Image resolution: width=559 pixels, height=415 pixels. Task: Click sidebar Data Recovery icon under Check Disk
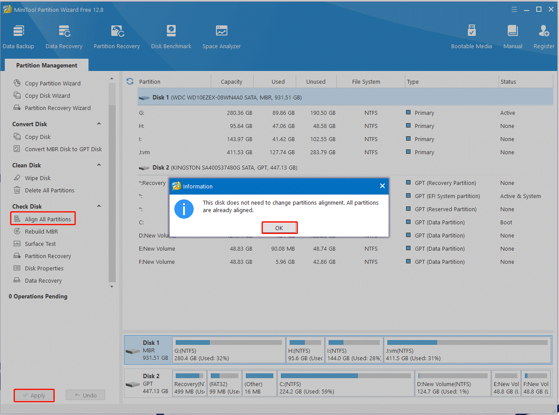[x=17, y=280]
